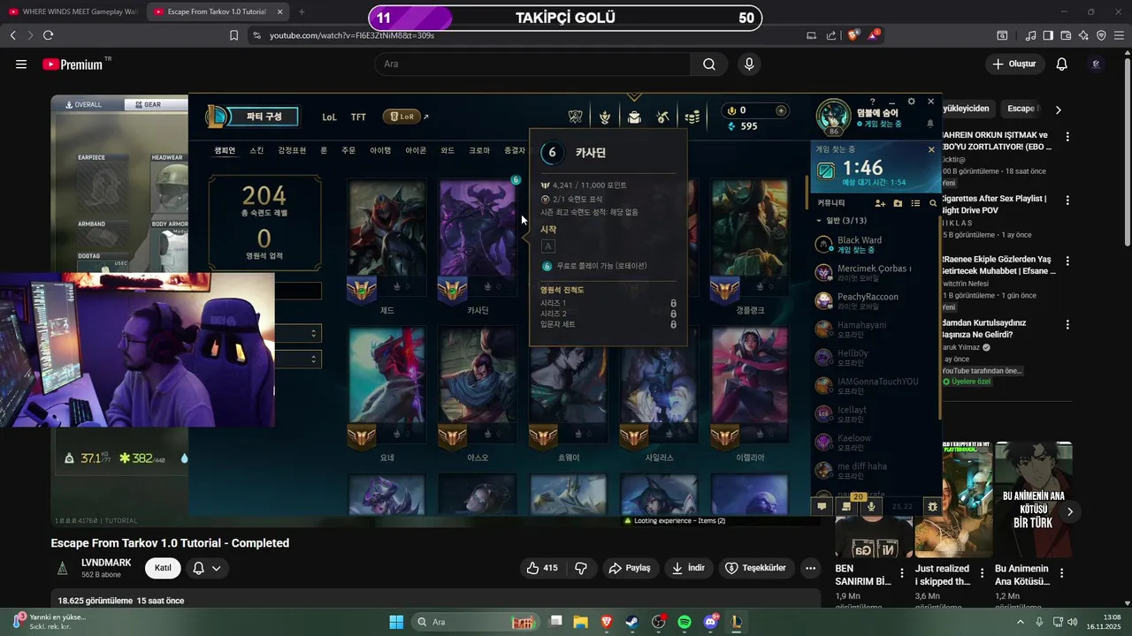Image resolution: width=1132 pixels, height=636 pixels.
Task: Click the Katıl join button
Action: (x=163, y=568)
